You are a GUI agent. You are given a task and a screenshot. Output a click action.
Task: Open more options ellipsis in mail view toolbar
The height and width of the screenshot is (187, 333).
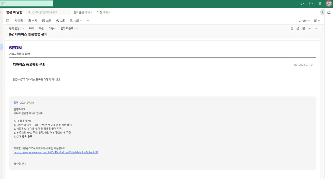click(x=316, y=28)
